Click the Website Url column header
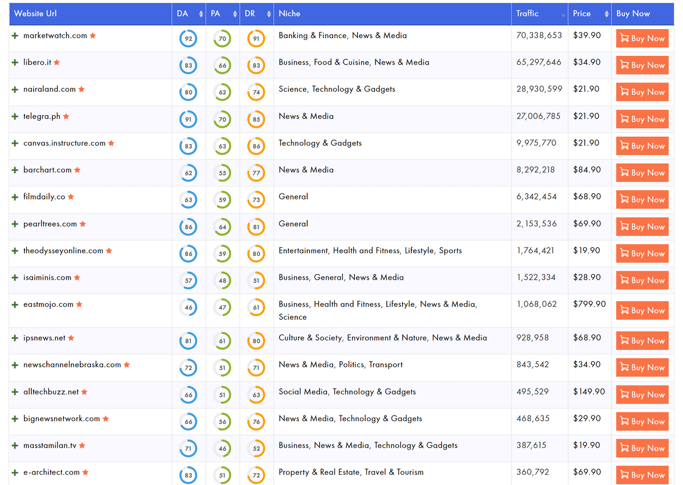683x485 pixels. [x=90, y=14]
